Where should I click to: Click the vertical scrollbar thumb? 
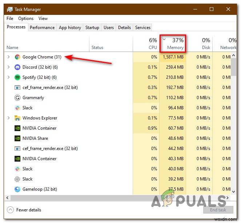point(234,67)
